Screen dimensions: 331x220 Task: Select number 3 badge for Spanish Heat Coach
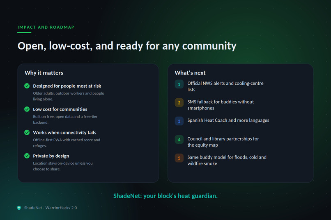179,121
